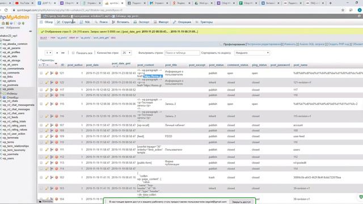Click edit pencil icon for row 103
The height and width of the screenshot is (204, 363).
pos(47,188)
